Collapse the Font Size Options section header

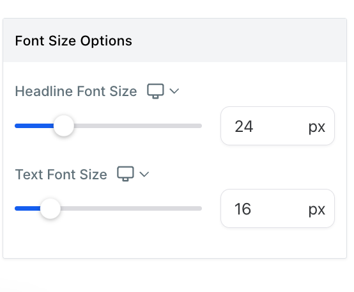(174, 40)
